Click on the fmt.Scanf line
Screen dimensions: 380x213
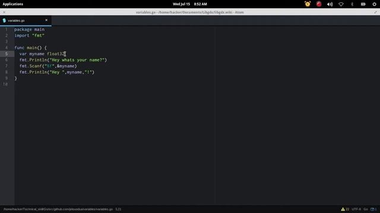point(48,66)
